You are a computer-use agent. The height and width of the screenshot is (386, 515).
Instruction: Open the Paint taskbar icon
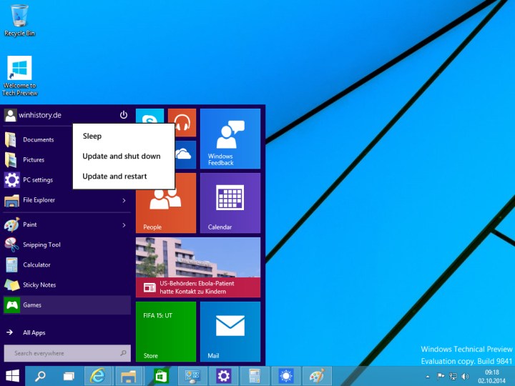point(317,376)
